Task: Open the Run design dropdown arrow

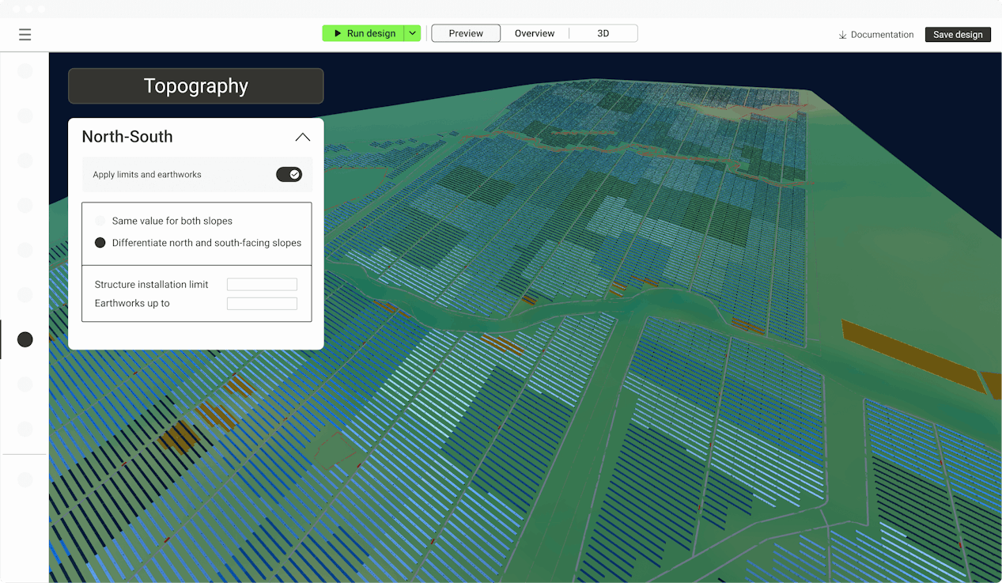Action: [x=412, y=33]
